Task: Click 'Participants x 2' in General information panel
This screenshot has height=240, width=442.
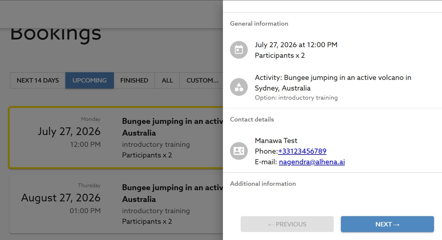Action: click(x=280, y=55)
